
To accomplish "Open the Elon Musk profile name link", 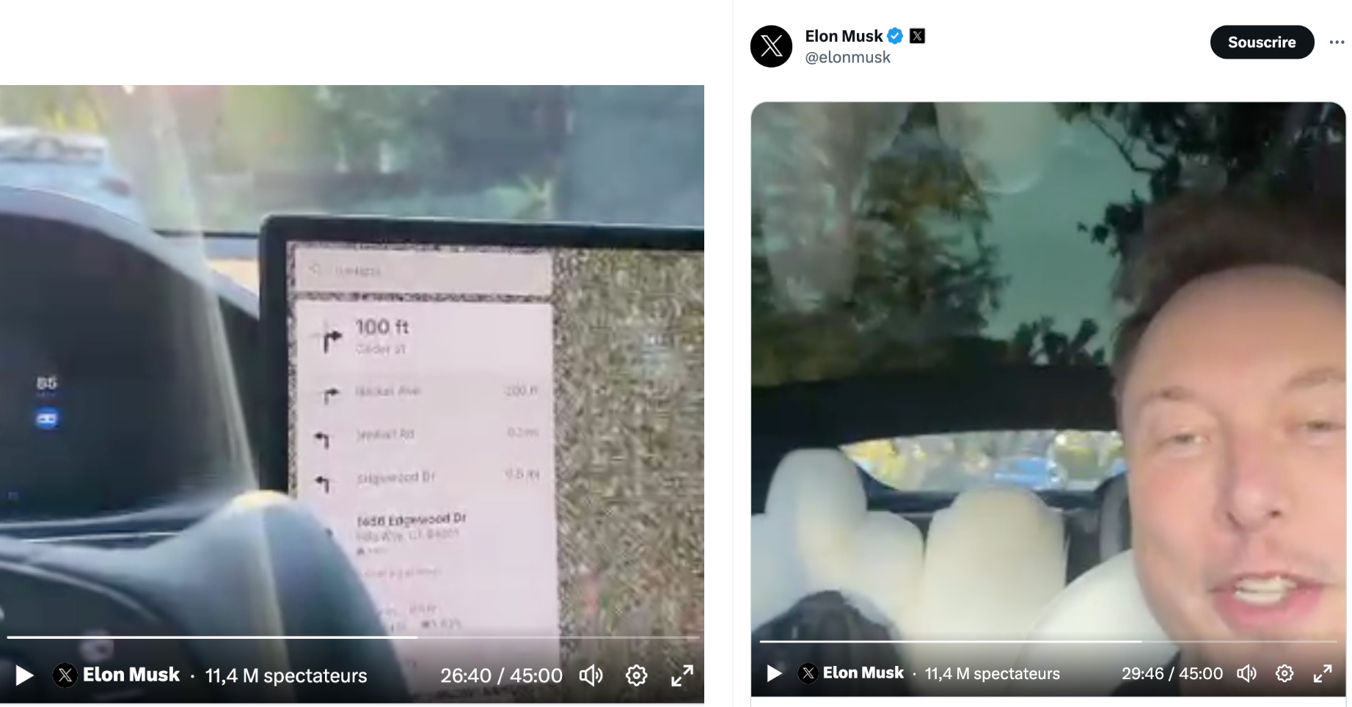I will (844, 36).
